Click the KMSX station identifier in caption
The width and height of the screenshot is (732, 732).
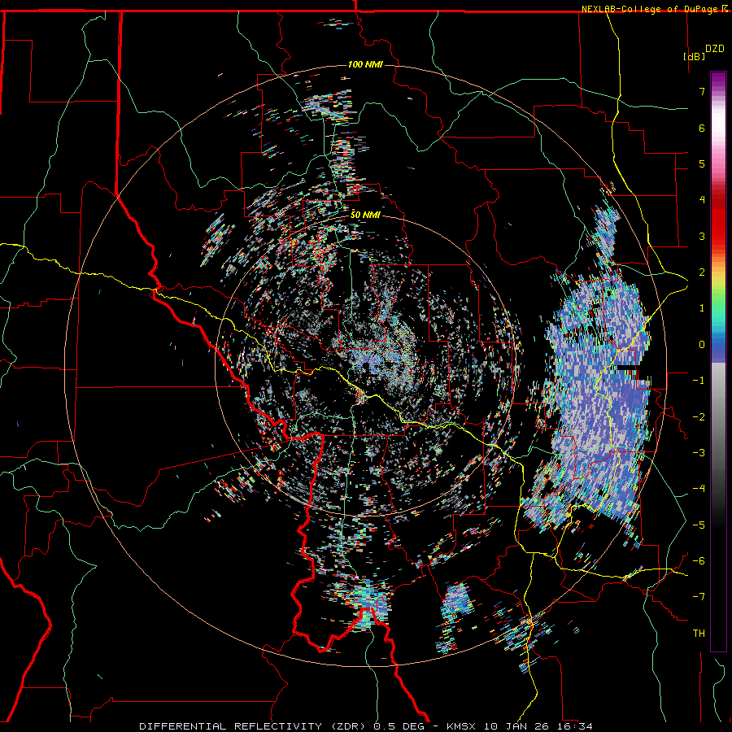click(x=462, y=726)
